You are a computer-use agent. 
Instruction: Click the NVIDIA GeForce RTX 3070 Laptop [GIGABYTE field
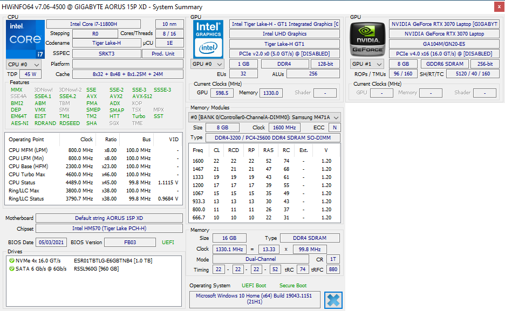tap(445, 24)
